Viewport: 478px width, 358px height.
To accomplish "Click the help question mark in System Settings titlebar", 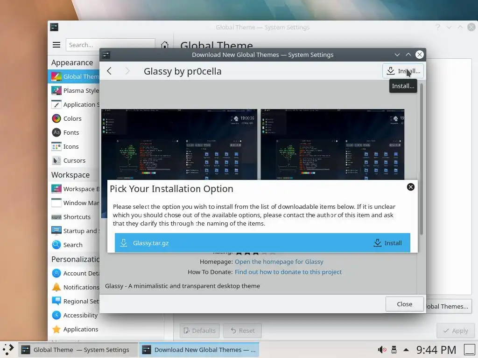I will [438, 27].
